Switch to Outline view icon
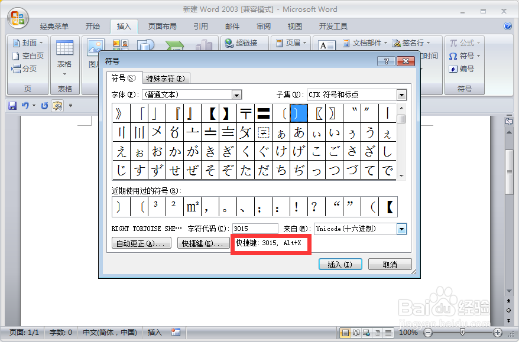 click(377, 333)
